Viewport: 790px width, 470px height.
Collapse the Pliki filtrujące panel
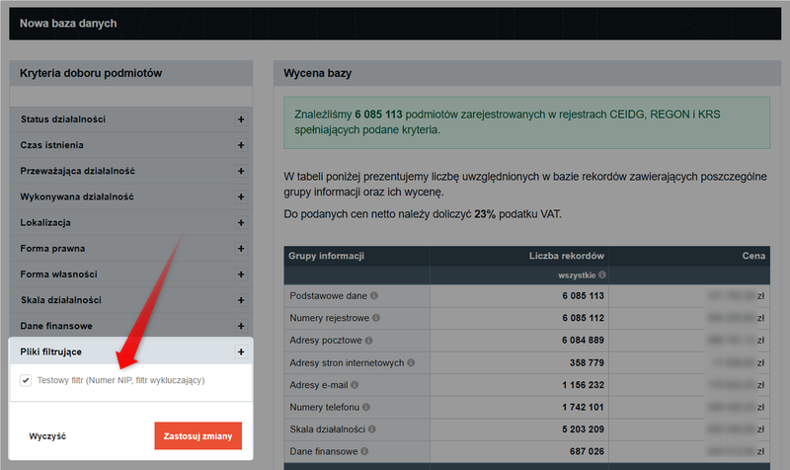(240, 352)
